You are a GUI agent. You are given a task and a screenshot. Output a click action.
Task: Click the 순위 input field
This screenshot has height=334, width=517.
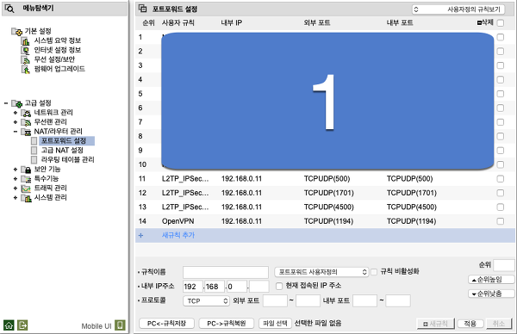tap(503, 265)
